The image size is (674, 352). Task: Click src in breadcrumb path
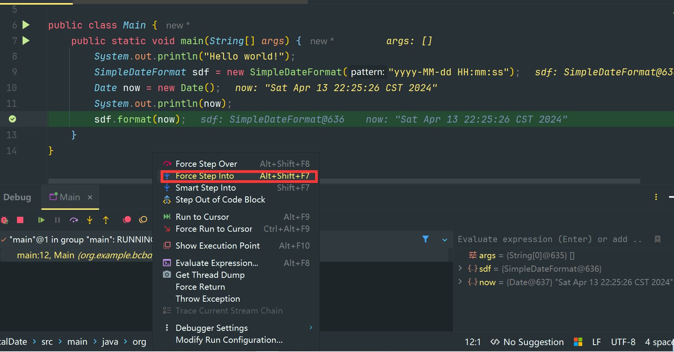tap(47, 342)
